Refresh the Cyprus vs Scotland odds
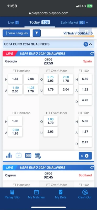The image size is (97, 210). [x=92, y=167]
